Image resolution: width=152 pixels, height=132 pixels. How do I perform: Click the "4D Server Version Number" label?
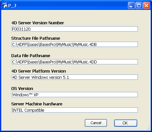(x=38, y=23)
